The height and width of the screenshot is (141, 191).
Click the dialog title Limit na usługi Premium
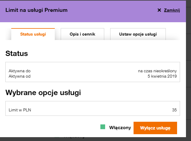(x=36, y=10)
